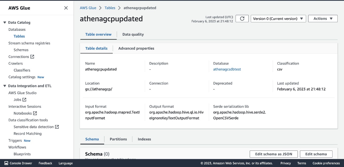The image size is (344, 167).
Task: Open Stream schema registries in sidebar
Action: 29,43
